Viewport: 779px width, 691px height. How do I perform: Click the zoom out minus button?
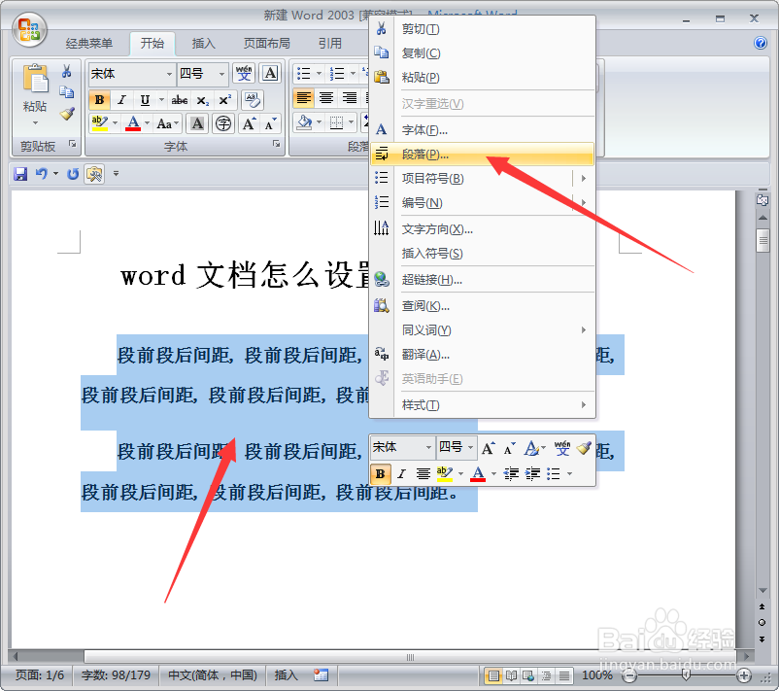pyautogui.click(x=629, y=675)
